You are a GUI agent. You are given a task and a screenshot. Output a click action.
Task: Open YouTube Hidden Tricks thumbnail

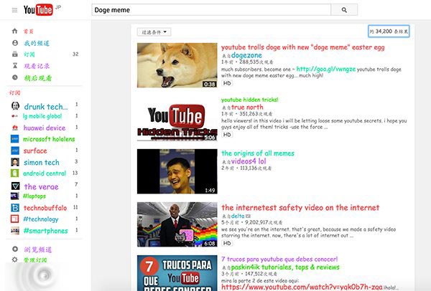[177, 118]
